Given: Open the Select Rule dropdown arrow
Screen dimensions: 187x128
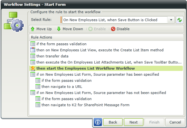Looking at the screenshot, I should 171,20.
